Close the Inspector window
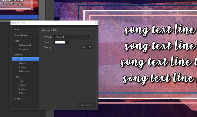 [96, 23]
